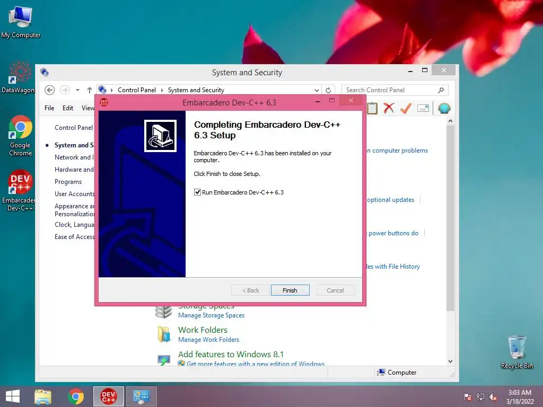The width and height of the screenshot is (543, 407).
Task: Click optional updates link
Action: [390, 200]
